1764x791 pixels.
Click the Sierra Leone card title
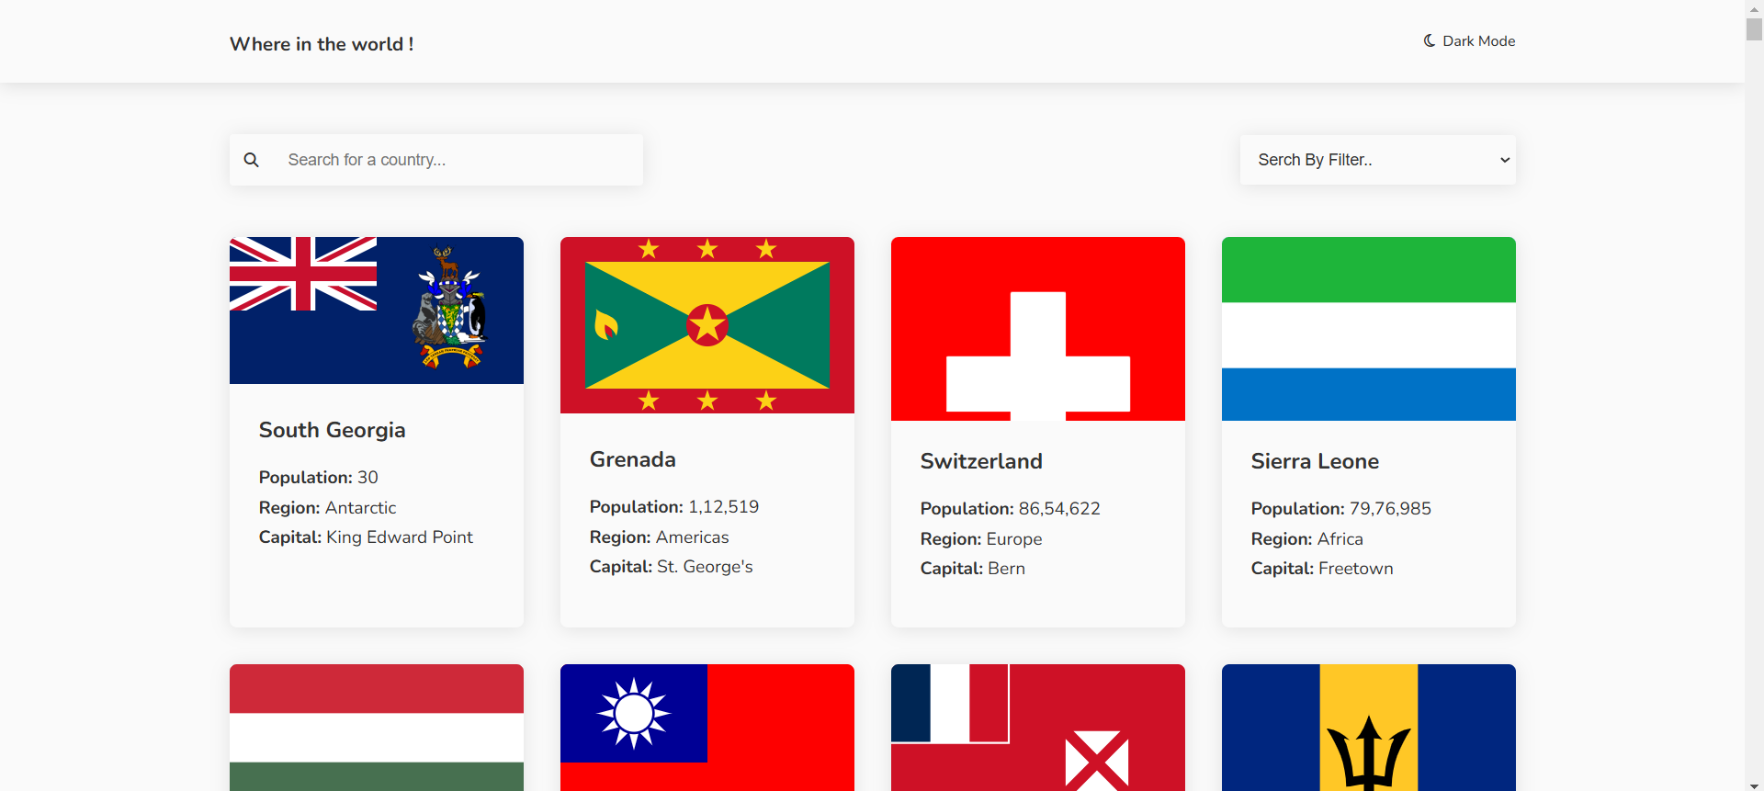point(1315,461)
